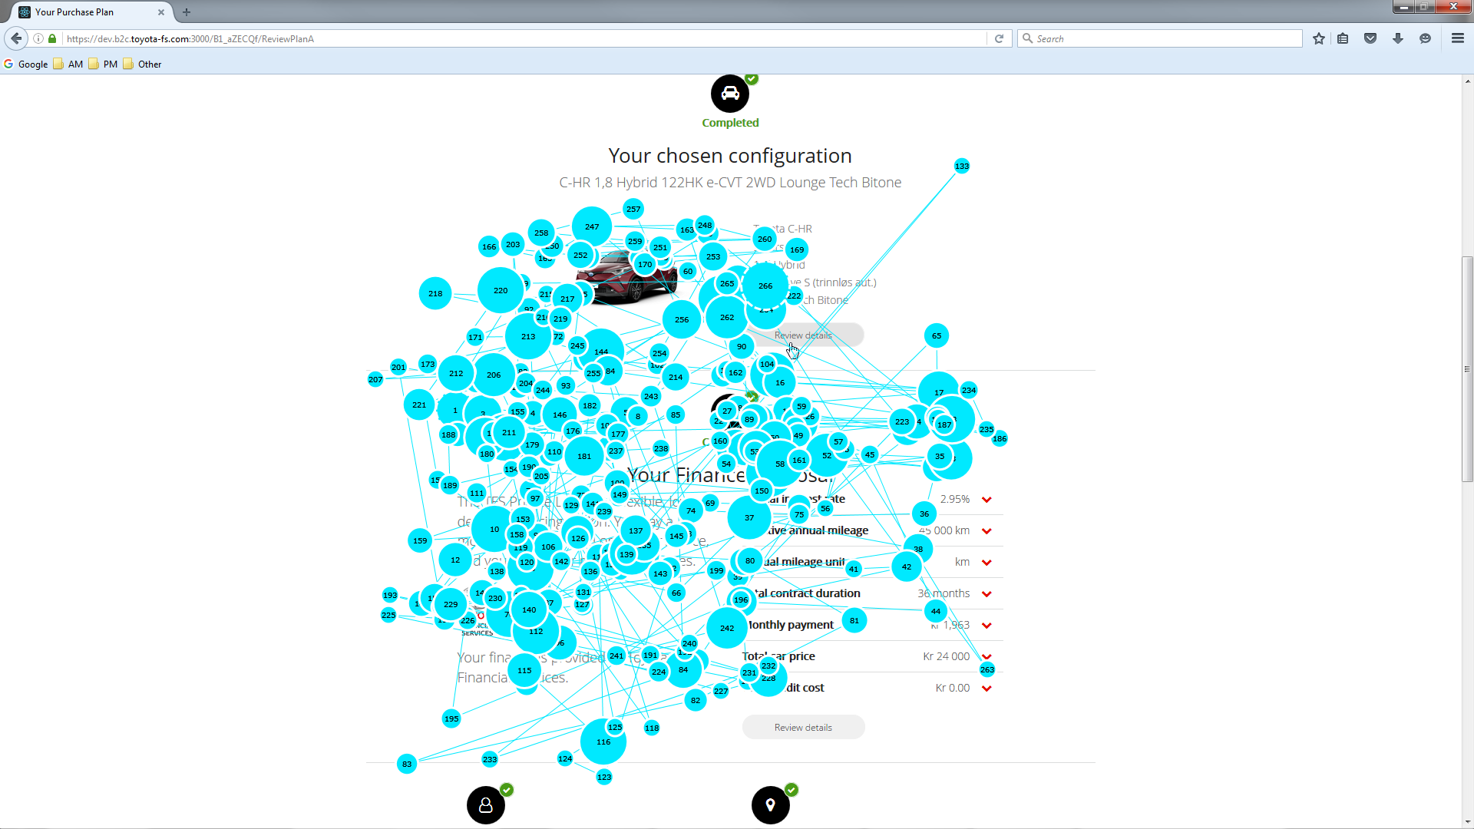The height and width of the screenshot is (829, 1474).
Task: Click the green padlock security icon
Action: tap(52, 38)
